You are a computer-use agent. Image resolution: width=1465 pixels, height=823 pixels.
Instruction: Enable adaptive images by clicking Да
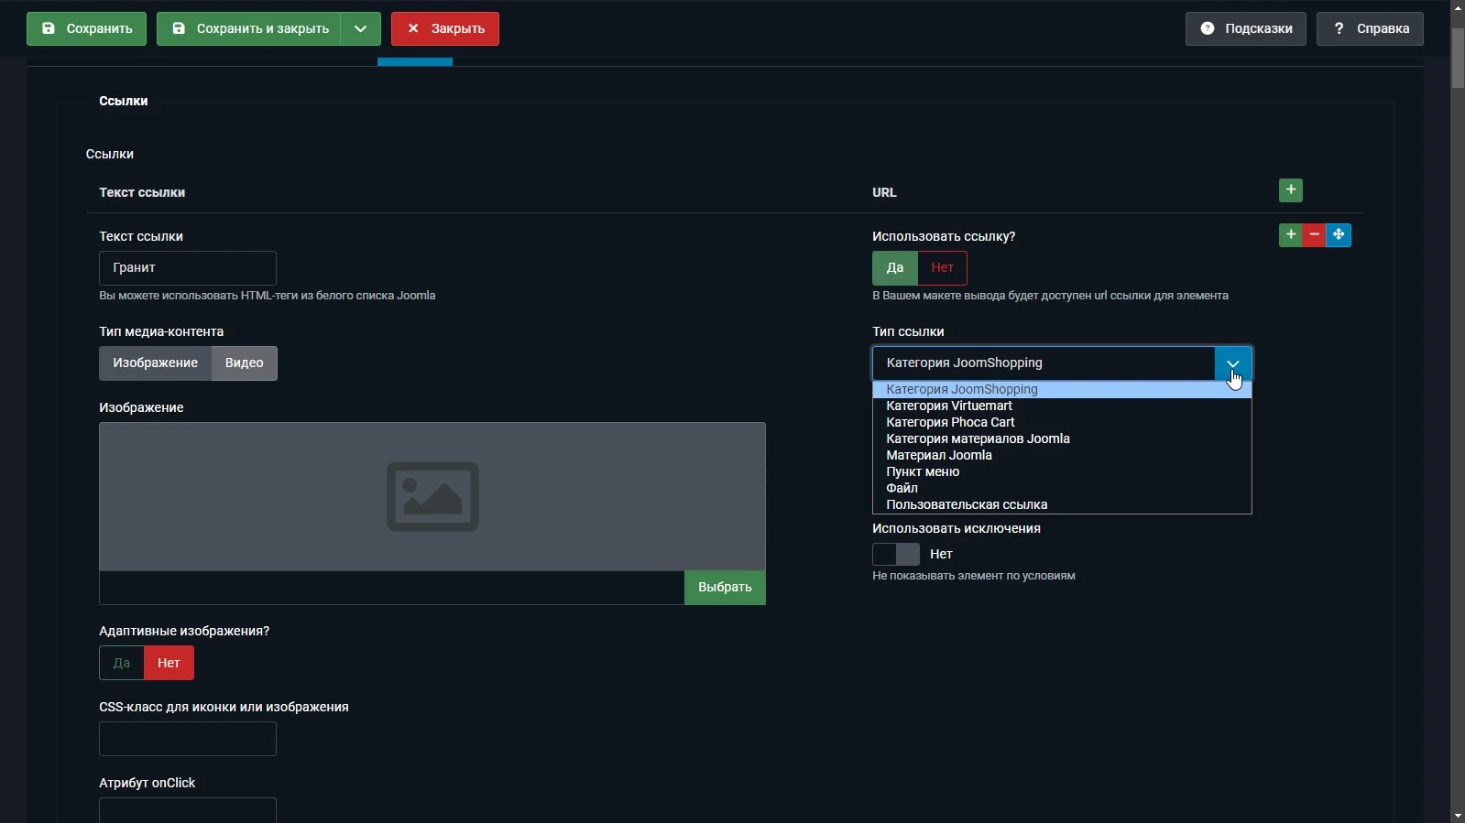pos(122,663)
